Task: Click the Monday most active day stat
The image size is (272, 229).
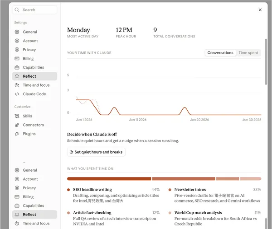Action: click(x=83, y=33)
